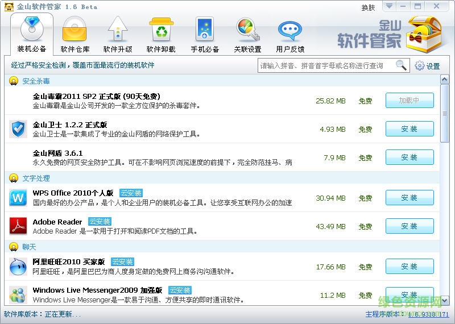Screen dimensions: 455x324
Task: Install 金山卫士 1.2.2 正式版
Action: pyautogui.click(x=409, y=129)
